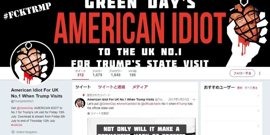
Task: Click the 更新 refresh link in suggestions
Action: 240,88
